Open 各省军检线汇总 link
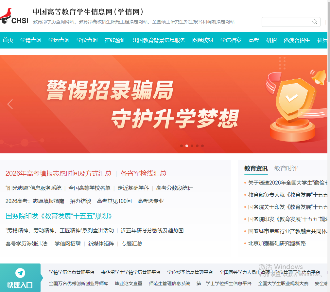Viewport: 330px width, 292px height. tap(143, 173)
